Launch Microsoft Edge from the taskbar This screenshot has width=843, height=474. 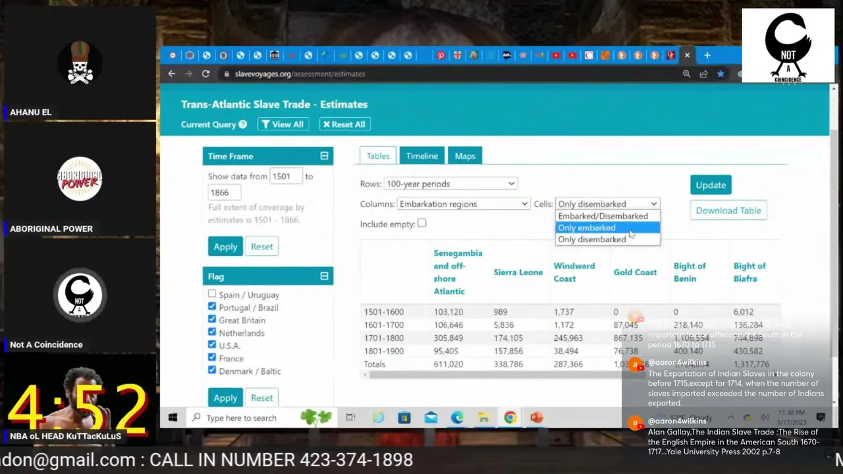pos(457,417)
